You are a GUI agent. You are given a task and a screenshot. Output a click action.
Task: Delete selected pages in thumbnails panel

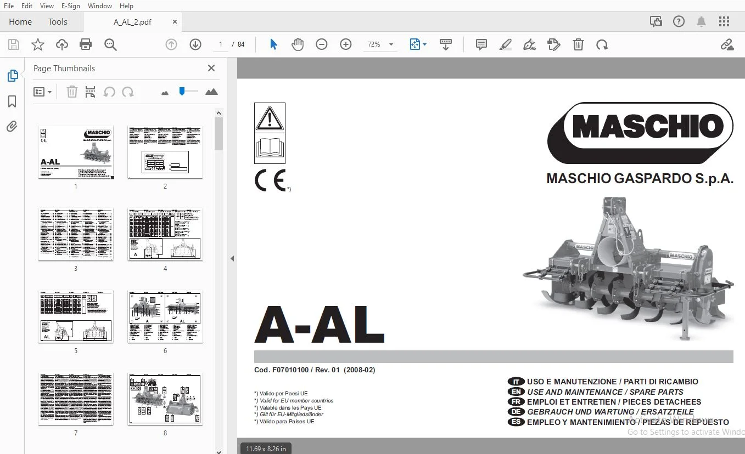72,92
